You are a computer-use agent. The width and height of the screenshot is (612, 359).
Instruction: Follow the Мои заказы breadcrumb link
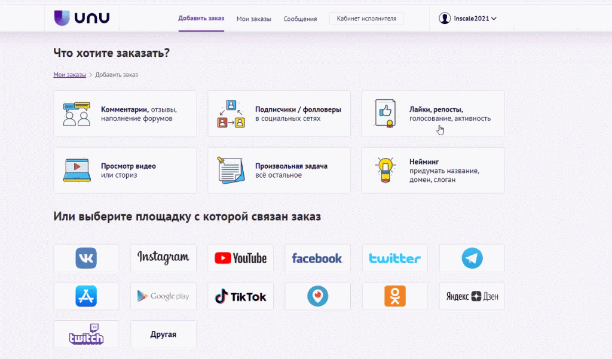click(x=70, y=74)
